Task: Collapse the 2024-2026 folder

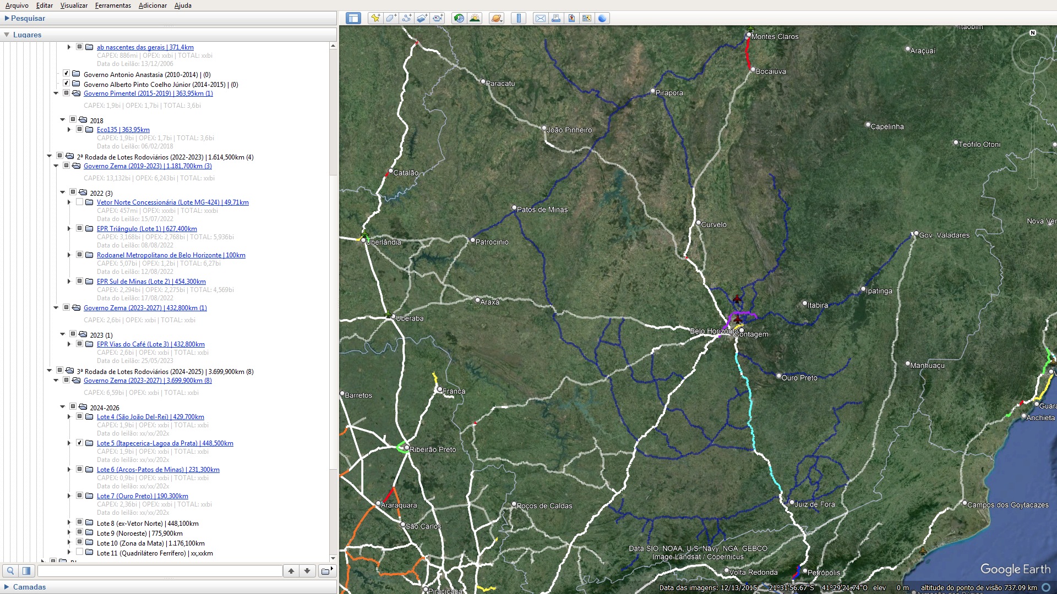Action: pyautogui.click(x=63, y=407)
